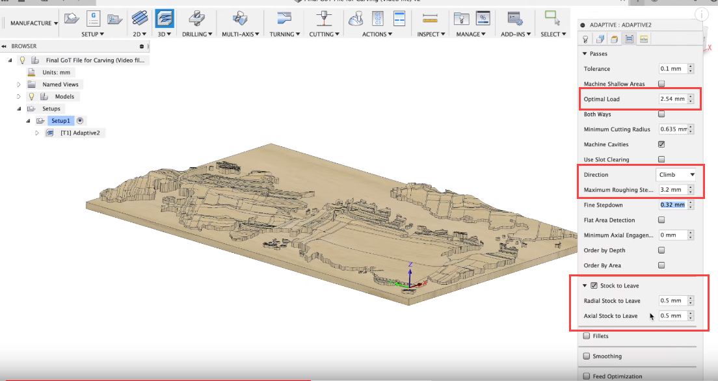Click the Multi-Axis toolpath icon
Image resolution: width=718 pixels, height=381 pixels.
click(x=240, y=18)
